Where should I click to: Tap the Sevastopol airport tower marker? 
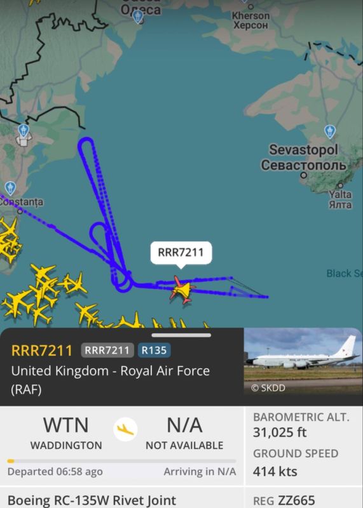330,132
